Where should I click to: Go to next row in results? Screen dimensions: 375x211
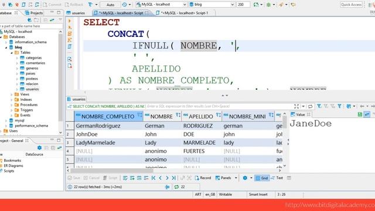pyautogui.click(x=167, y=178)
